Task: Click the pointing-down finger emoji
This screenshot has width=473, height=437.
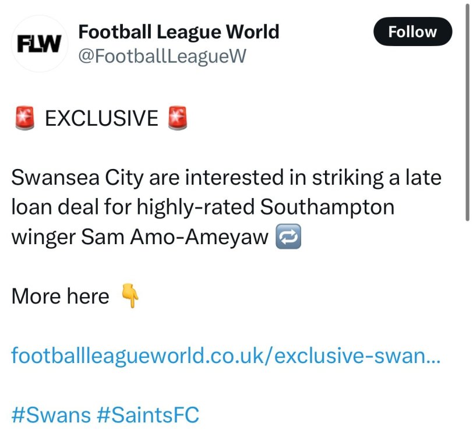Action: [x=129, y=297]
